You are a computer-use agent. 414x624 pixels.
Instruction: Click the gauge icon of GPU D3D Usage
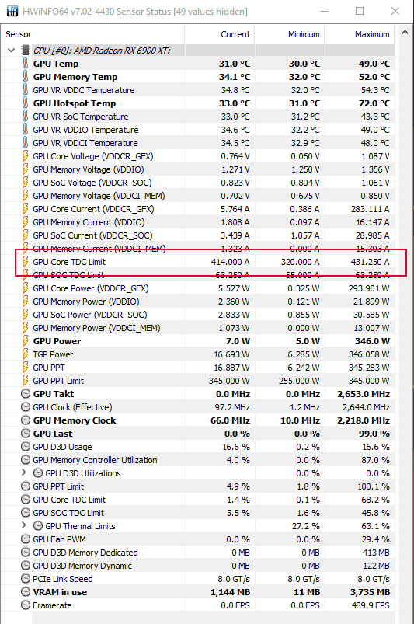(x=26, y=446)
